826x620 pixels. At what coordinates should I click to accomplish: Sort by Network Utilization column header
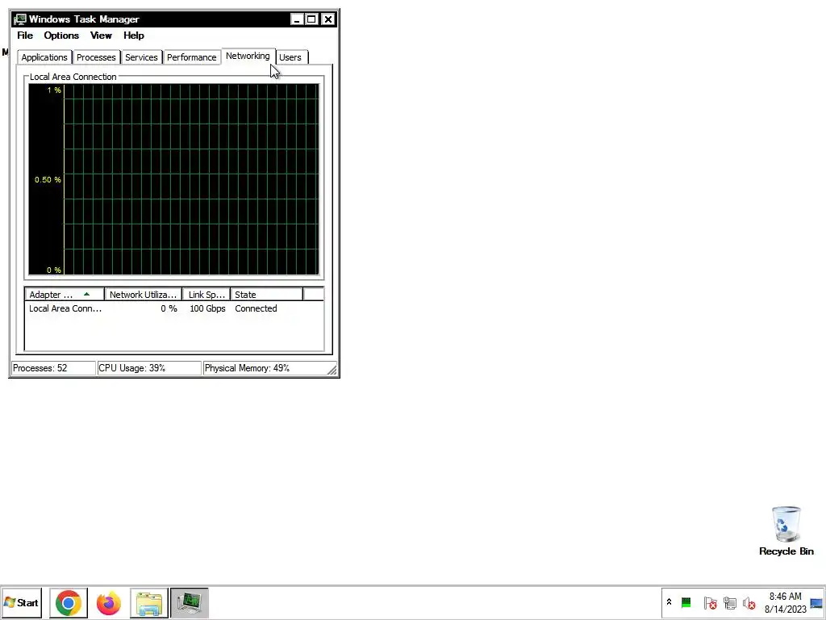point(144,295)
